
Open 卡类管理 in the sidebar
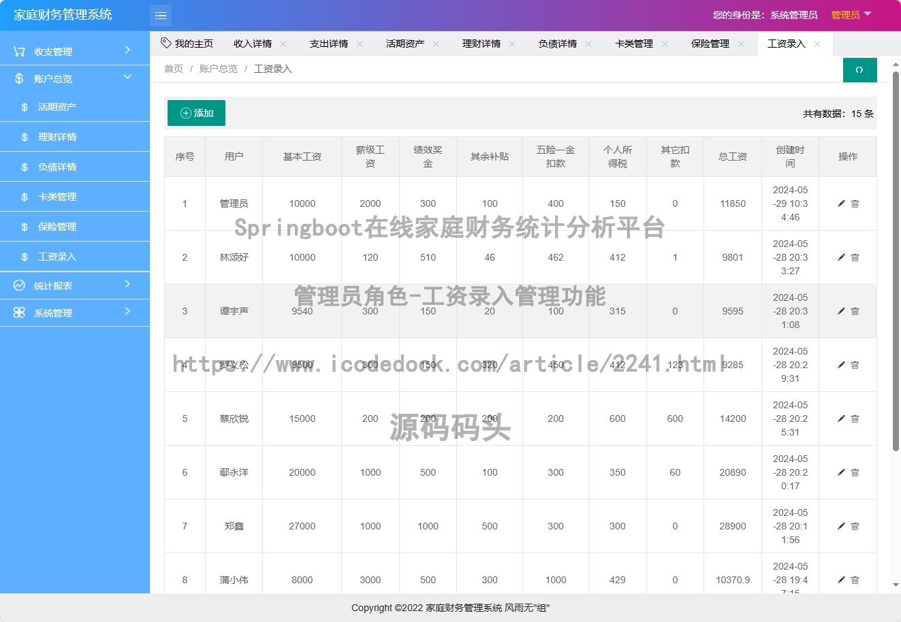tap(75, 197)
